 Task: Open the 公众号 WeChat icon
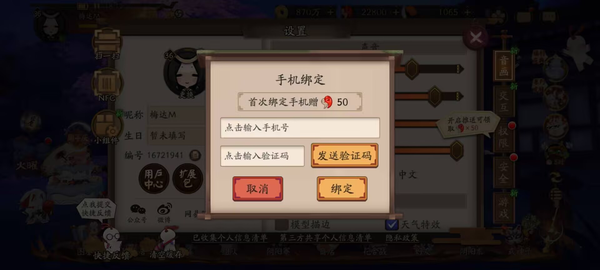(137, 213)
